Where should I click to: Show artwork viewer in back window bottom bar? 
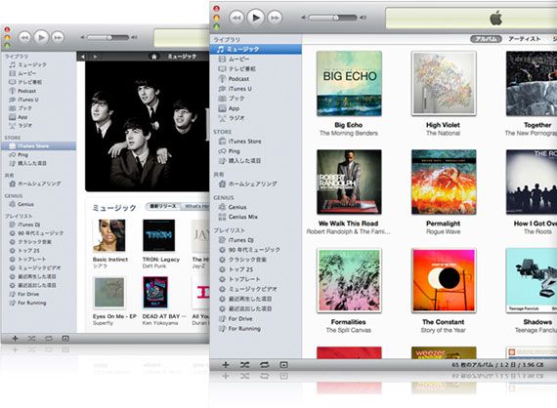click(x=65, y=339)
